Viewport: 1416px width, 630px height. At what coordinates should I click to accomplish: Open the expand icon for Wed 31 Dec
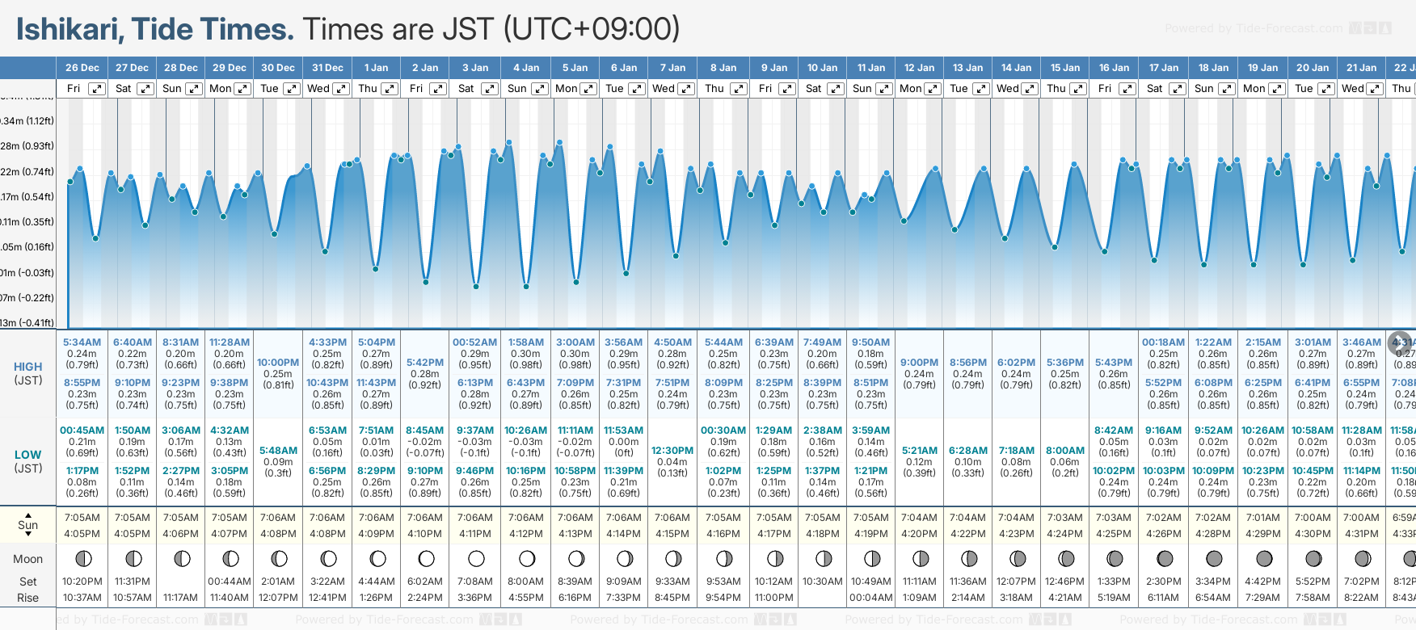(341, 89)
